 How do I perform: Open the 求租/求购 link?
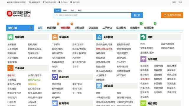point(12,62)
